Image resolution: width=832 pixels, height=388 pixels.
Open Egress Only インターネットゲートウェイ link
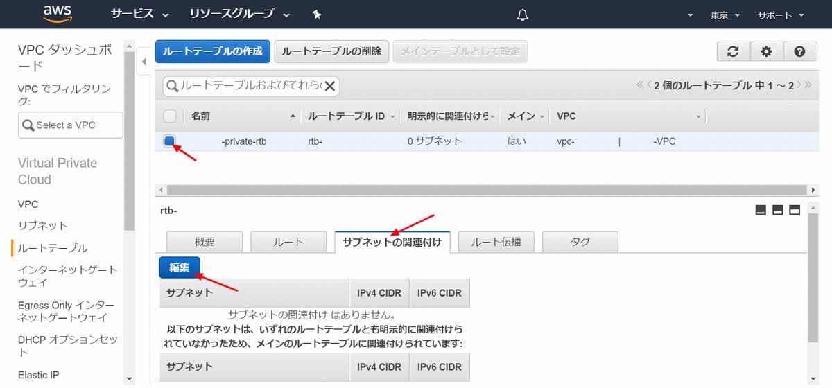click(x=66, y=311)
